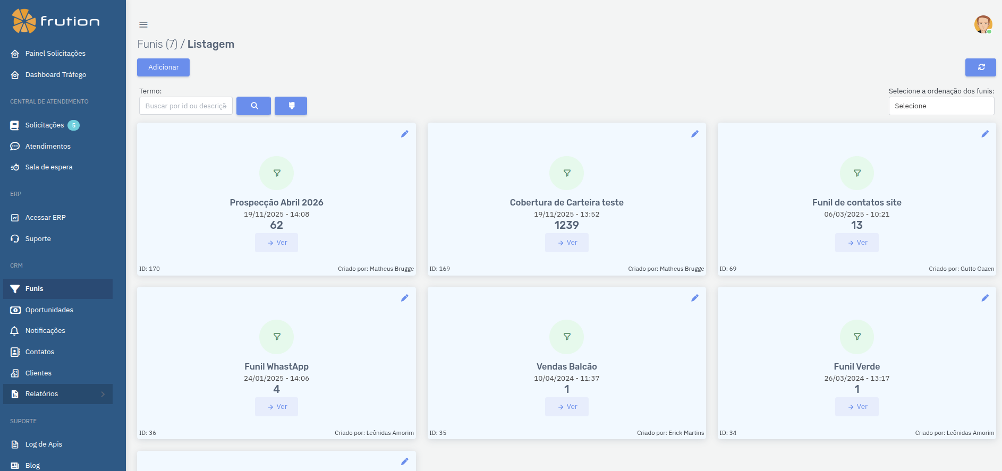
Task: Edit Prospecção Abril 2026 funnel pencil
Action: click(405, 134)
